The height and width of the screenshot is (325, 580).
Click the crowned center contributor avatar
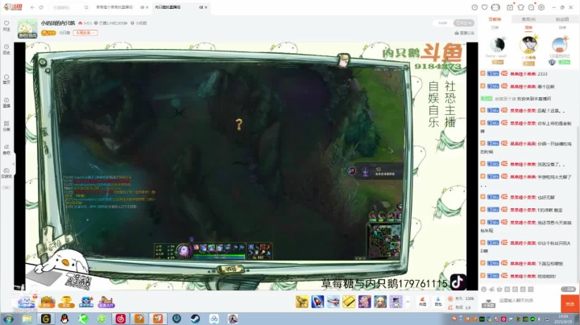pyautogui.click(x=528, y=44)
